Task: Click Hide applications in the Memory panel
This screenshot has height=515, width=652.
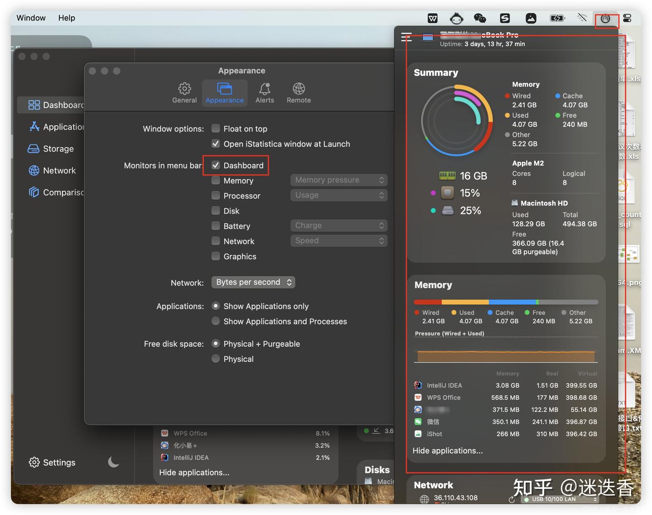Action: click(447, 450)
